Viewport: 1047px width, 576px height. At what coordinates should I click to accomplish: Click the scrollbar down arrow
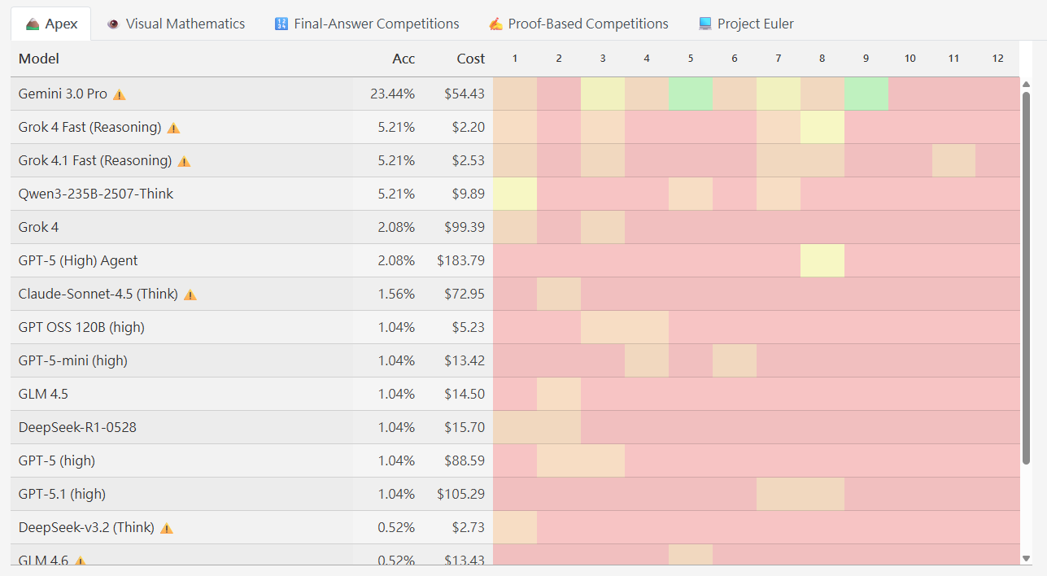[1026, 558]
